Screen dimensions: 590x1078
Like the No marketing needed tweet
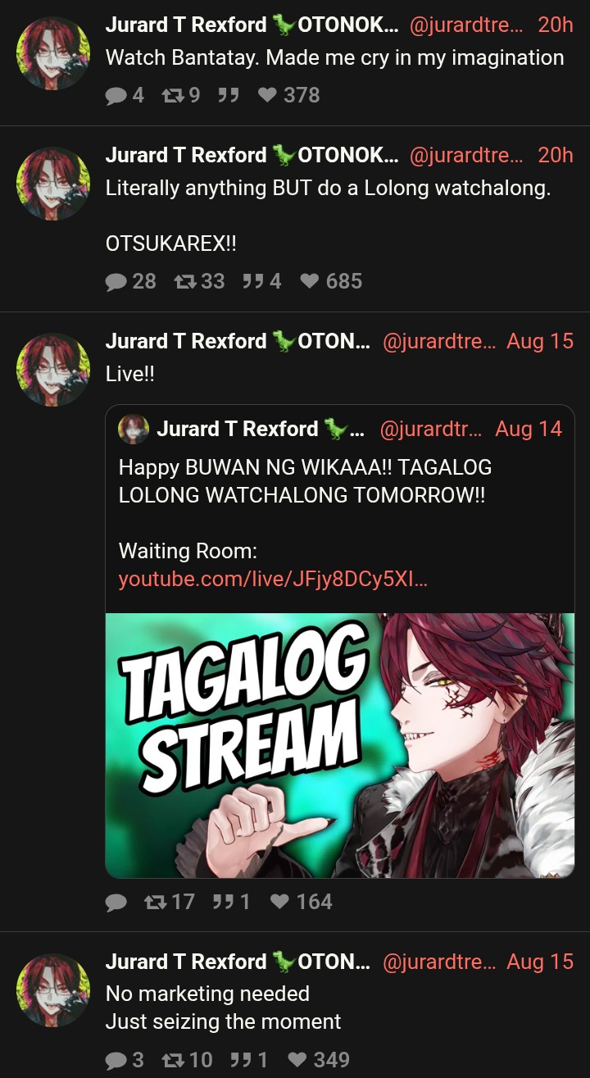(319, 1061)
